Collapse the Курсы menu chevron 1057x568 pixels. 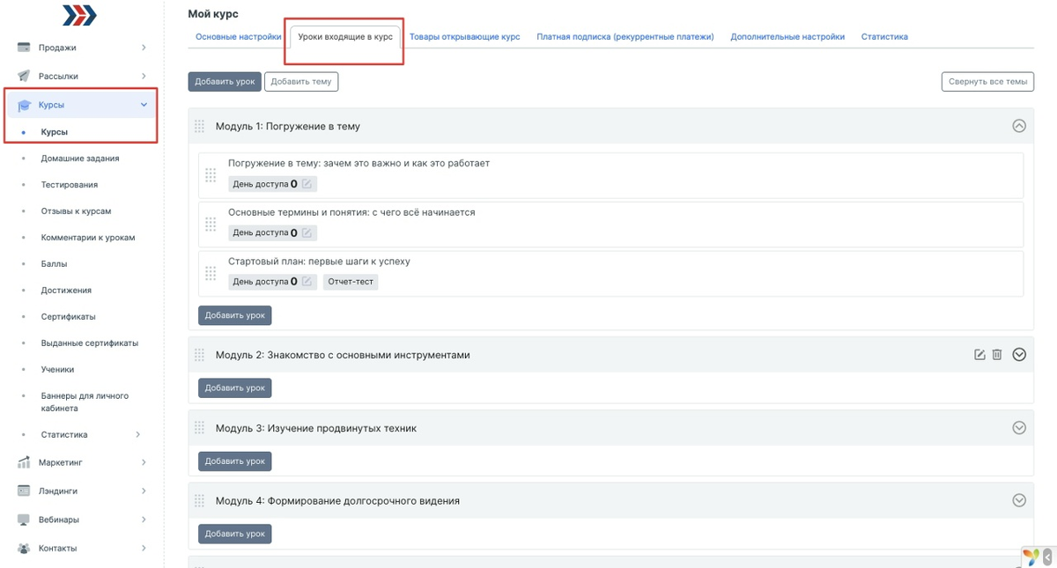[x=144, y=105]
